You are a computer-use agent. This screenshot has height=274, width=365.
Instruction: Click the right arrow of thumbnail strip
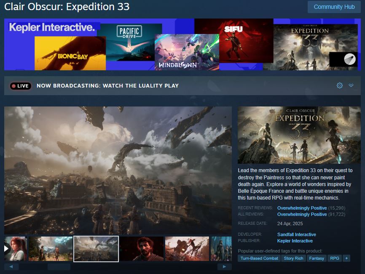point(224,266)
